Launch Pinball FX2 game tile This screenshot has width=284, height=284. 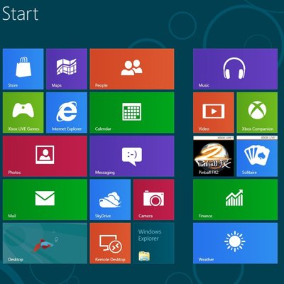[x=214, y=156]
